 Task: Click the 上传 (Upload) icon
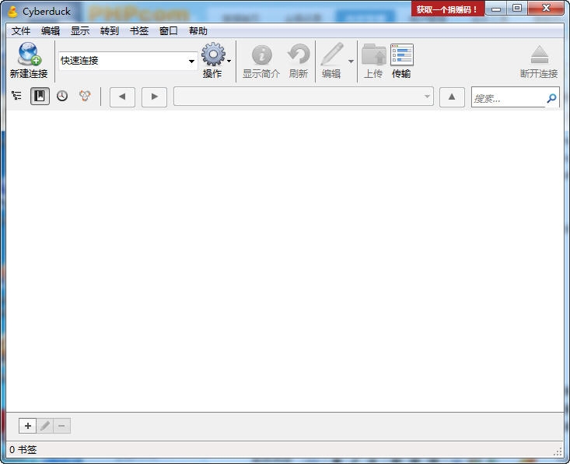point(373,55)
